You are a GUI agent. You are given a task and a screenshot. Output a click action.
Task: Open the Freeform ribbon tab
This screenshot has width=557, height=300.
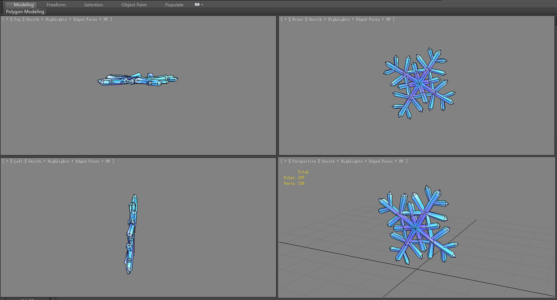click(56, 5)
